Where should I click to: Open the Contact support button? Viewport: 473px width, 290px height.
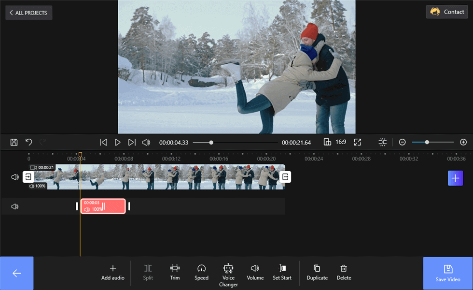[x=447, y=12]
